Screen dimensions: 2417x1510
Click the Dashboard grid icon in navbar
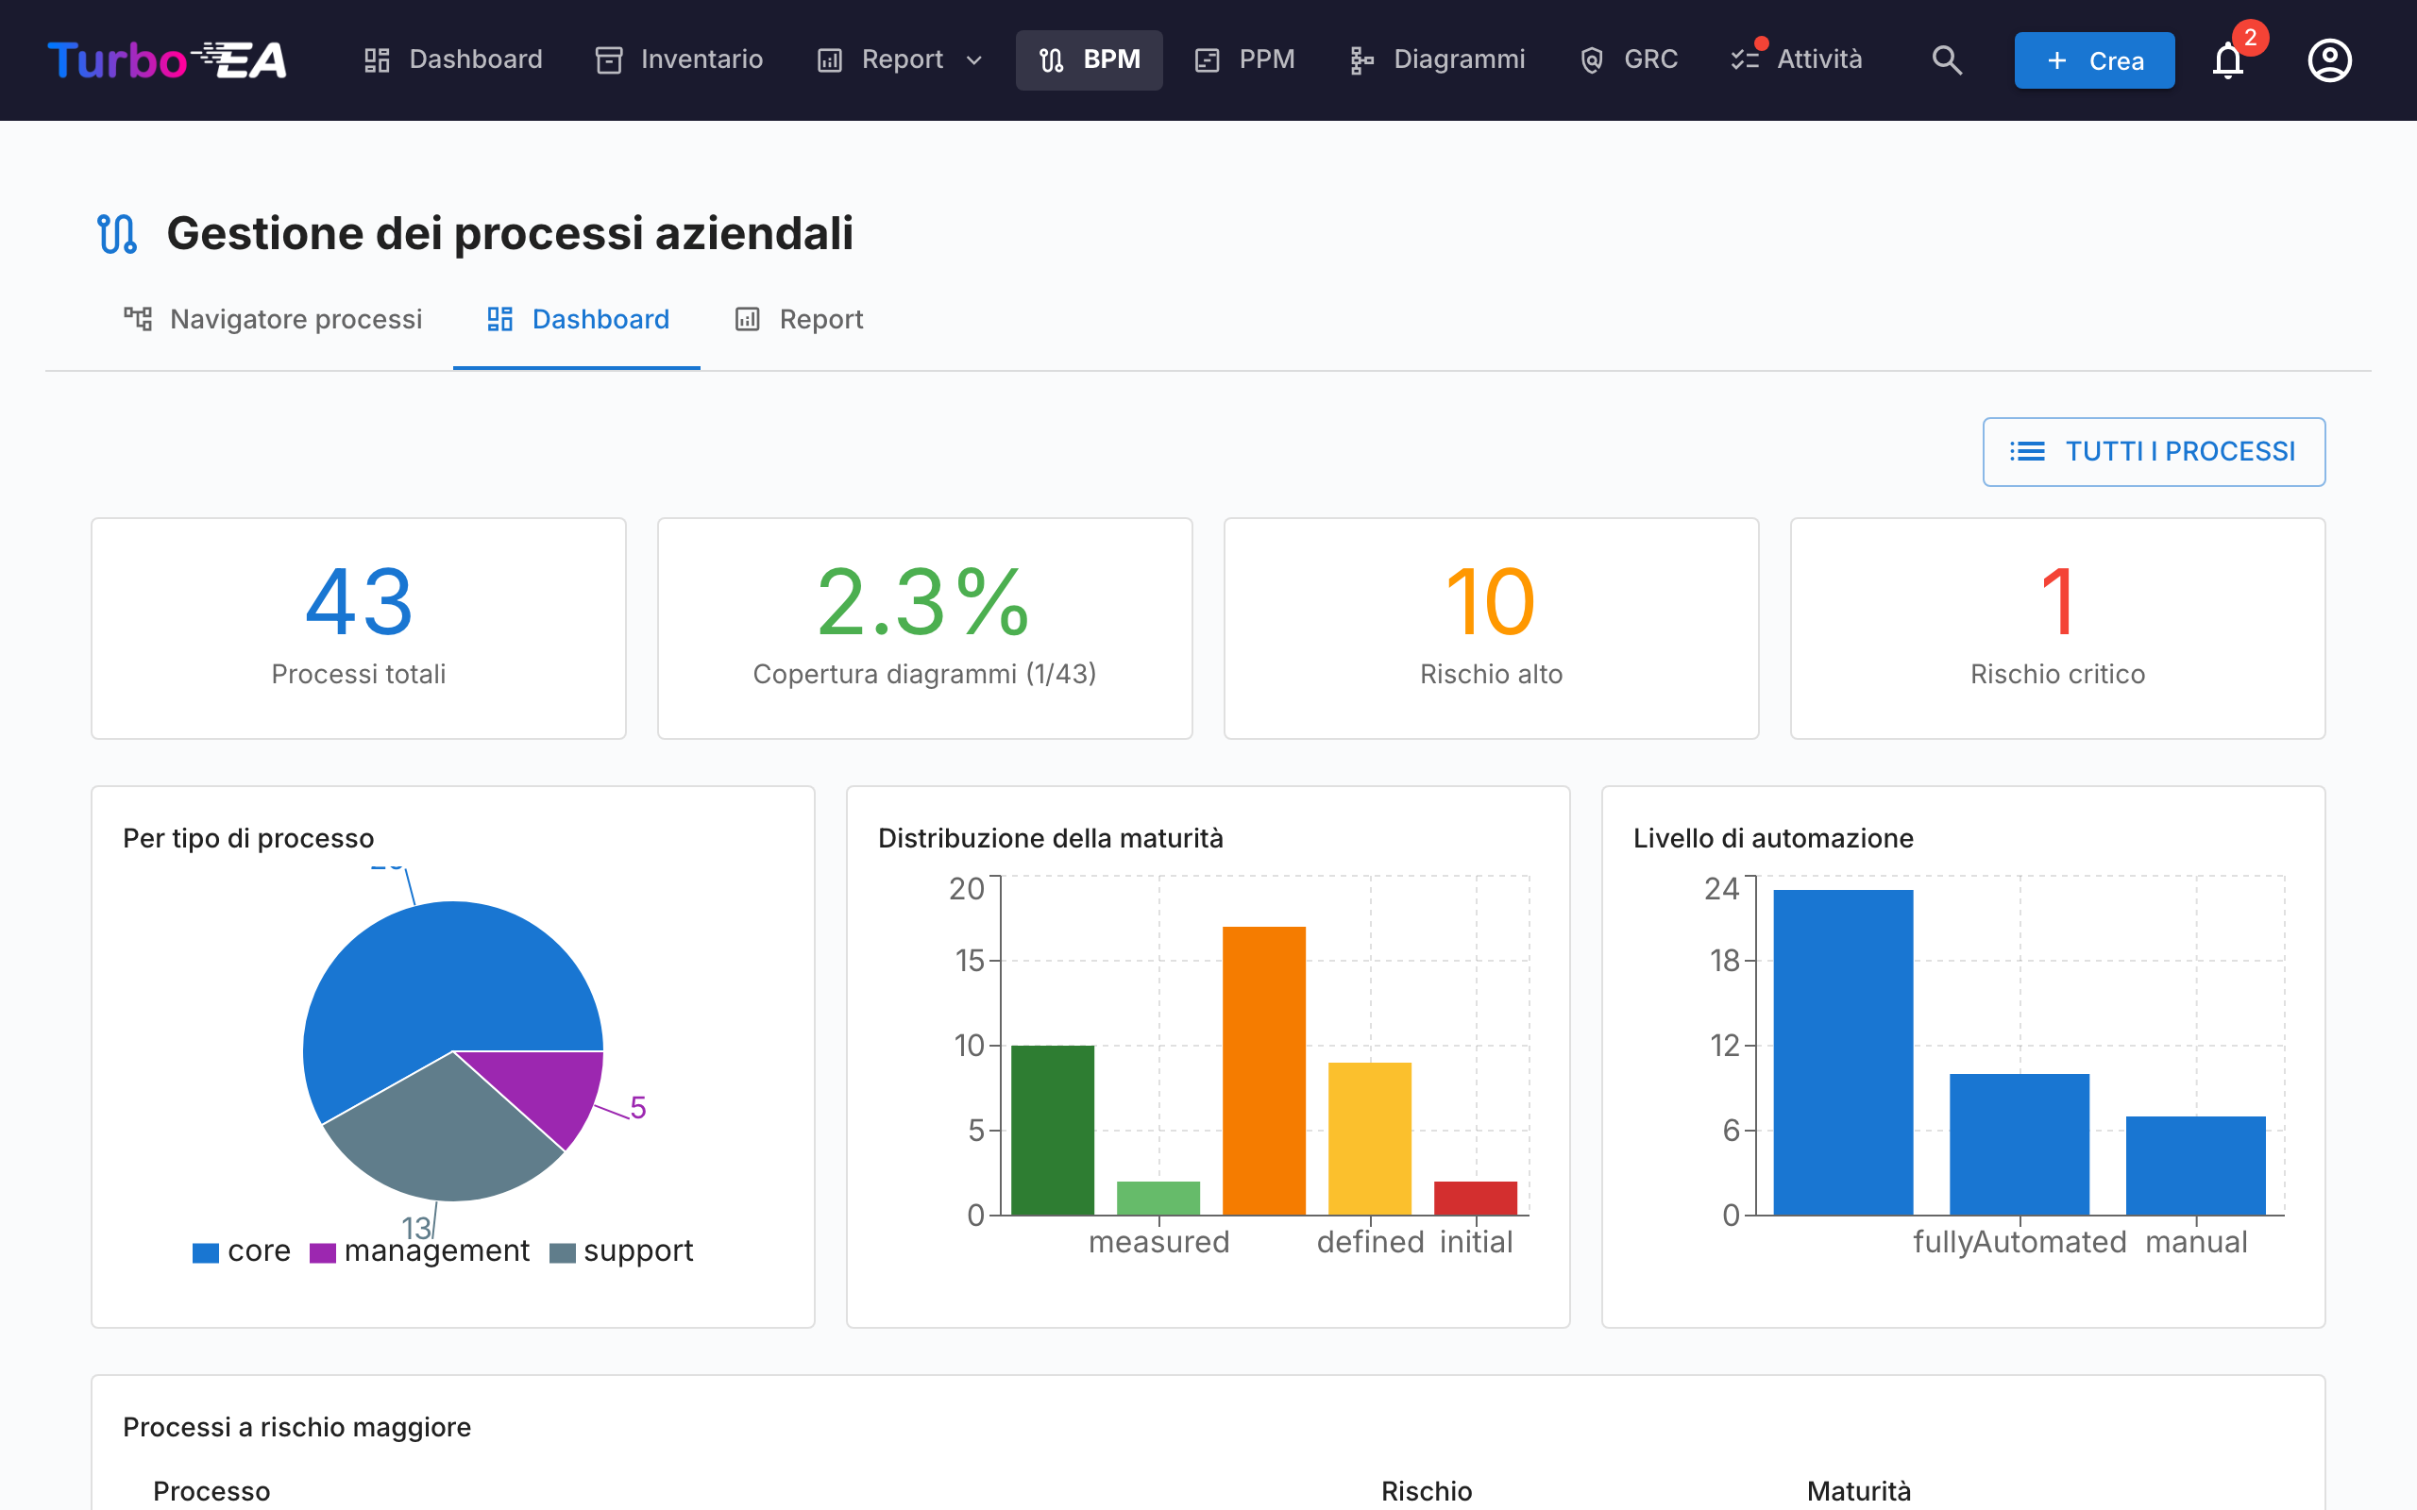pyautogui.click(x=377, y=59)
